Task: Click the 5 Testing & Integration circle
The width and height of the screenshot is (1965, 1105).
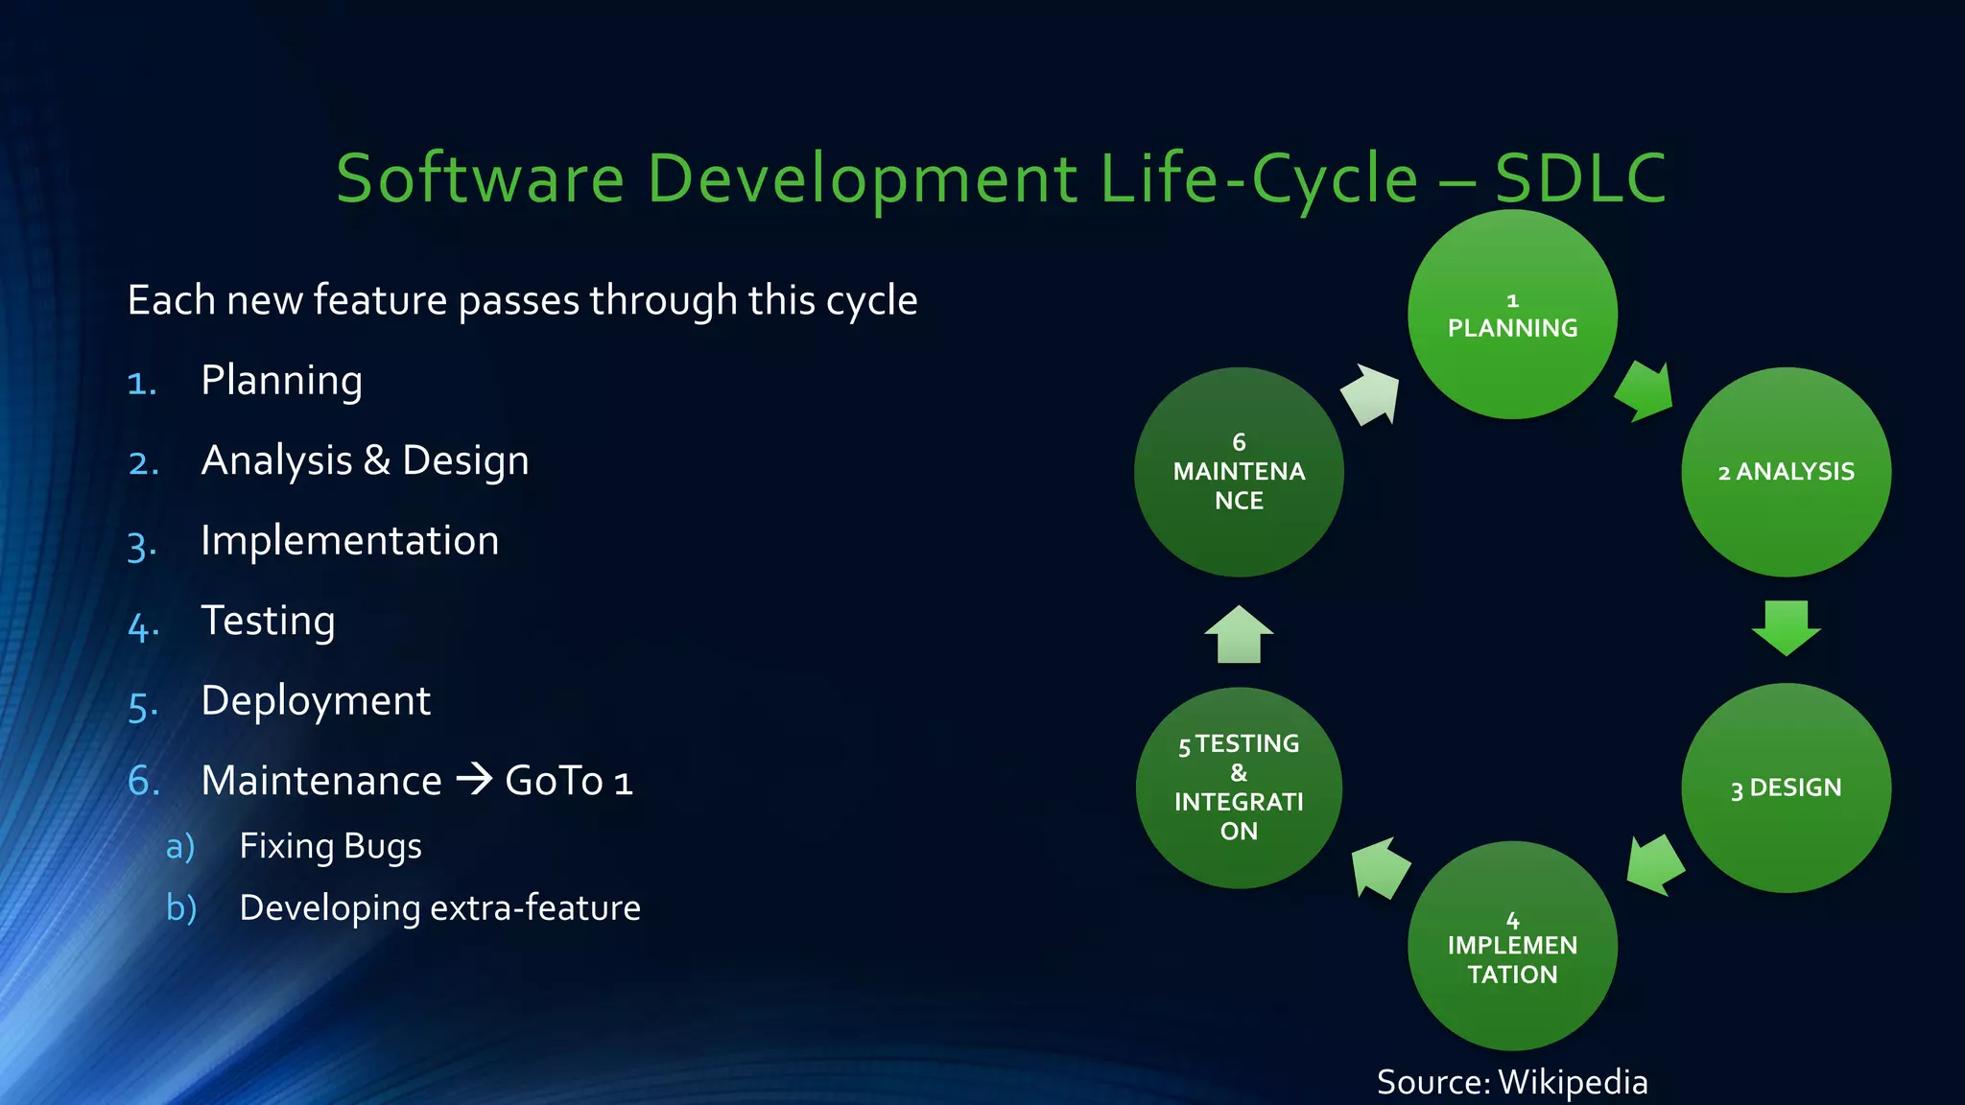Action: tap(1239, 788)
